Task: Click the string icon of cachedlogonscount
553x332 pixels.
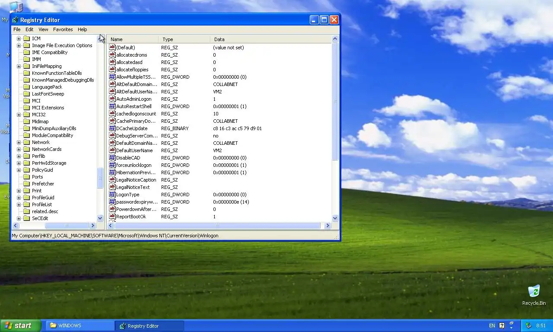Action: (112, 114)
